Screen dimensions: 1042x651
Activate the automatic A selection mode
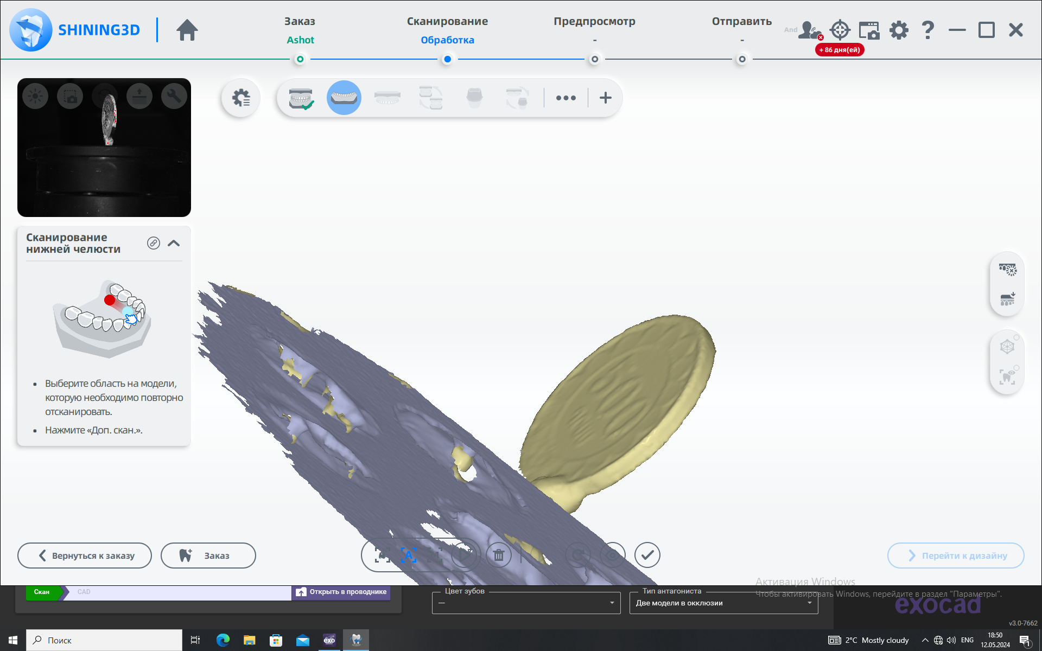[x=409, y=555]
